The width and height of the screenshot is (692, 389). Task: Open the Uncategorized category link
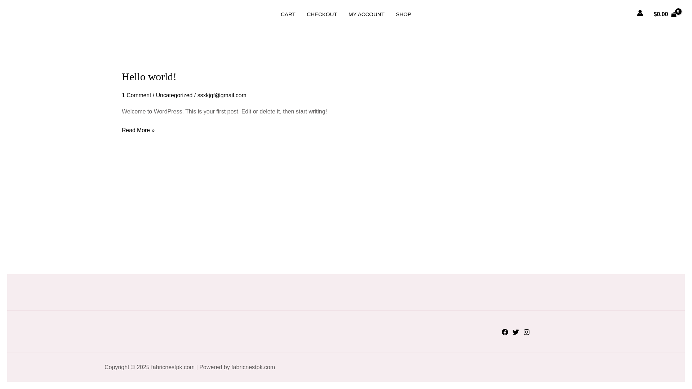(x=174, y=95)
